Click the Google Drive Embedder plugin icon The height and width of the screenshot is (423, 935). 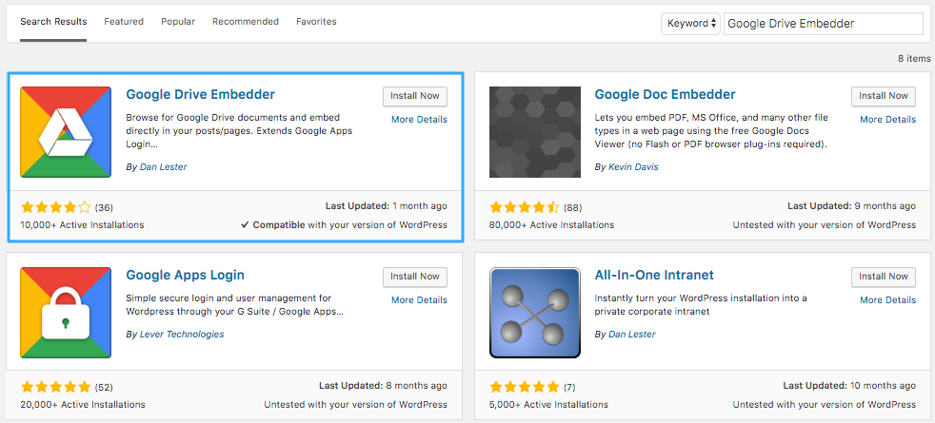(66, 132)
